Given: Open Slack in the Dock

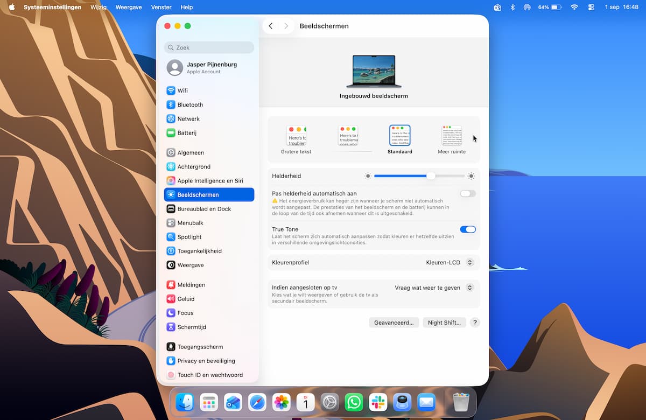Looking at the screenshot, I should [378, 402].
